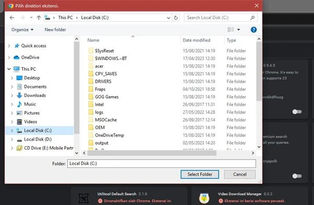Click the change view layout icon

[x=231, y=30]
